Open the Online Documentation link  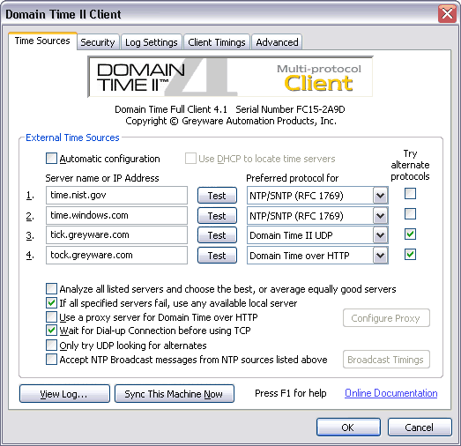(x=390, y=393)
